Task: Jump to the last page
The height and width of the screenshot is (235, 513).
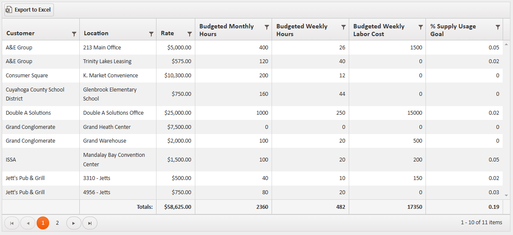Action: (90, 223)
